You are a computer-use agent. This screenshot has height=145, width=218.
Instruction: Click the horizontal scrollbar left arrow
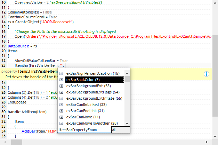click(3, 142)
